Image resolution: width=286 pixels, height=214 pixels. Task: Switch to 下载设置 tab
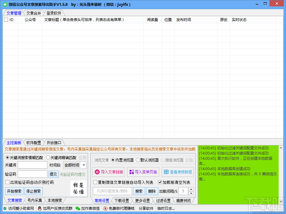click(x=122, y=201)
